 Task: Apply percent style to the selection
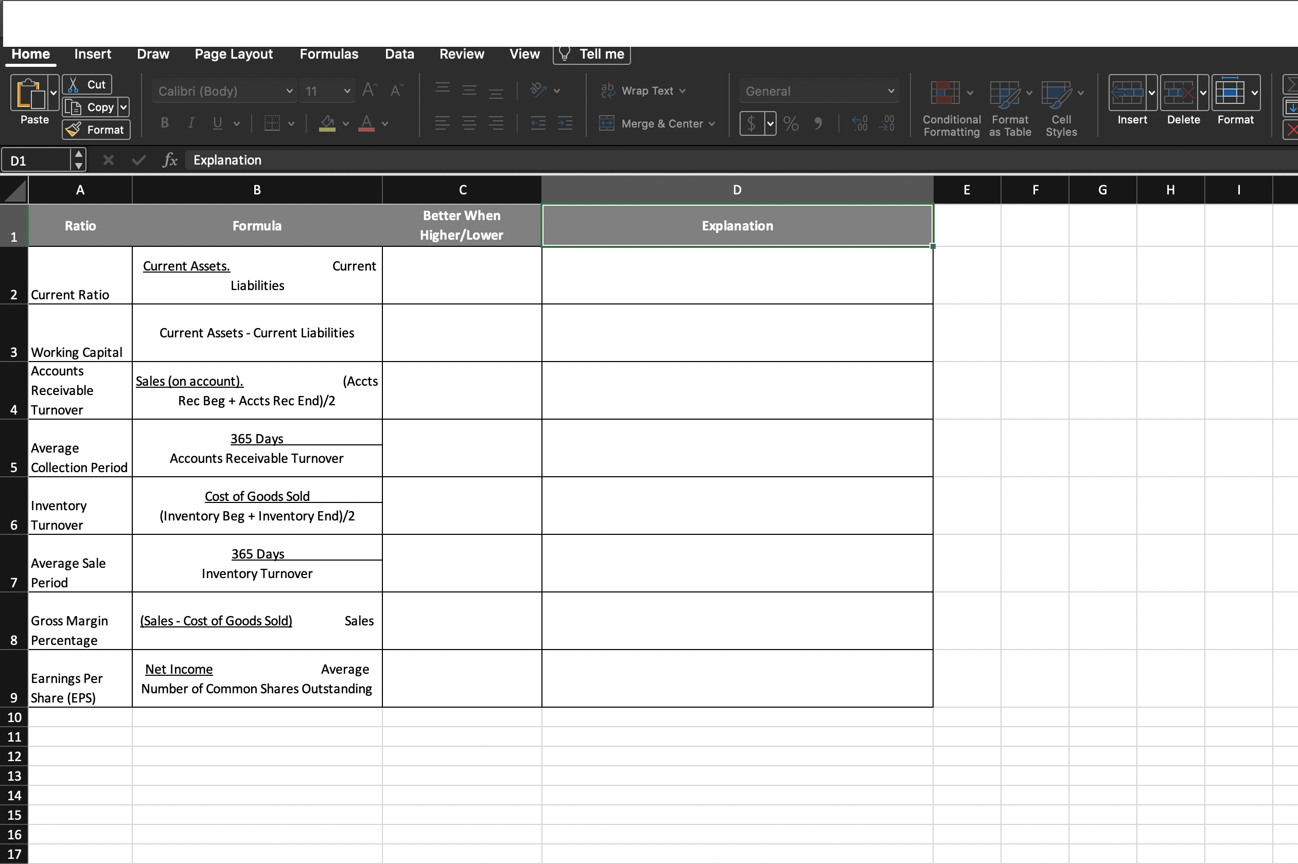point(791,123)
